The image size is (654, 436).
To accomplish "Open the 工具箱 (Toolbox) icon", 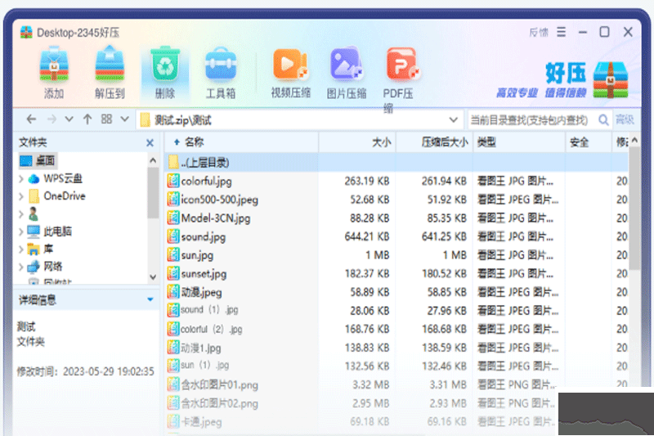I will click(220, 65).
